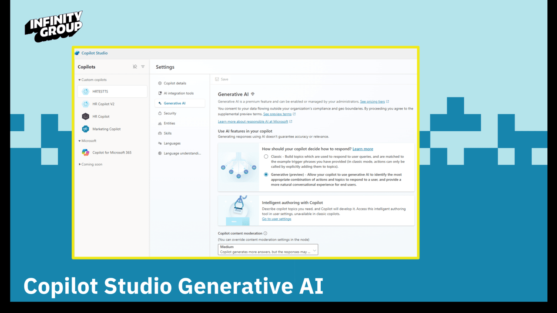Click the ab icon beside Entities
This screenshot has width=557, height=313.
(160, 123)
